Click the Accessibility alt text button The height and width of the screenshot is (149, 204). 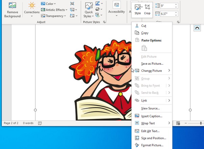pos(117,9)
